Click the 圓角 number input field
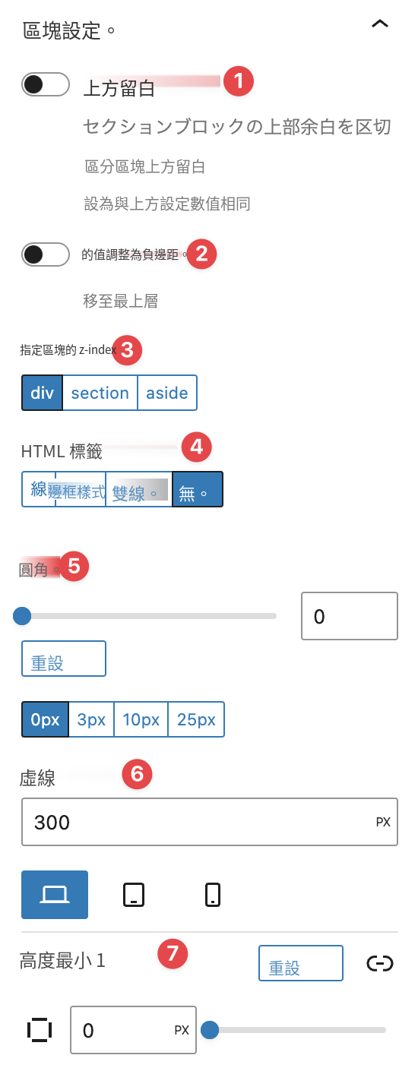 (350, 616)
